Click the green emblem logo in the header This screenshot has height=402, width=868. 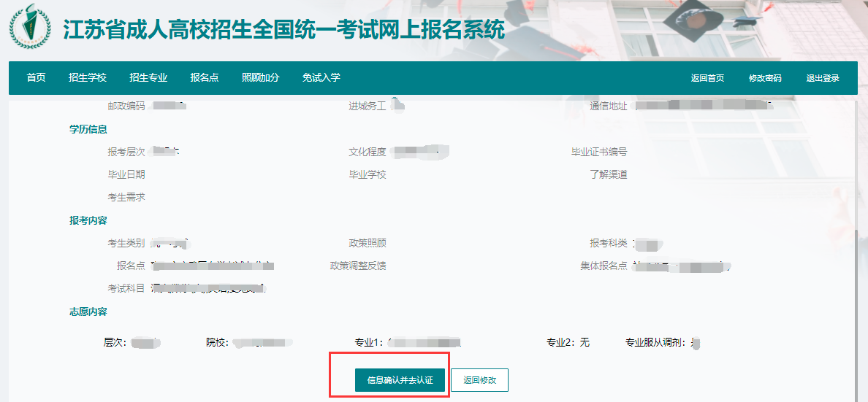[x=30, y=26]
